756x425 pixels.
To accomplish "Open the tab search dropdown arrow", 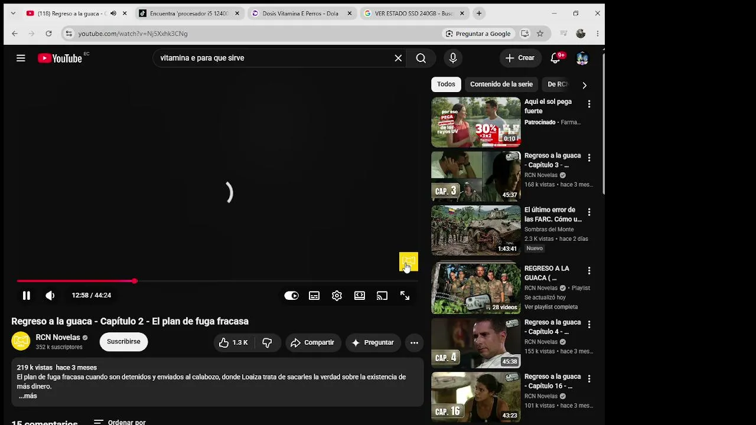I will (13, 13).
